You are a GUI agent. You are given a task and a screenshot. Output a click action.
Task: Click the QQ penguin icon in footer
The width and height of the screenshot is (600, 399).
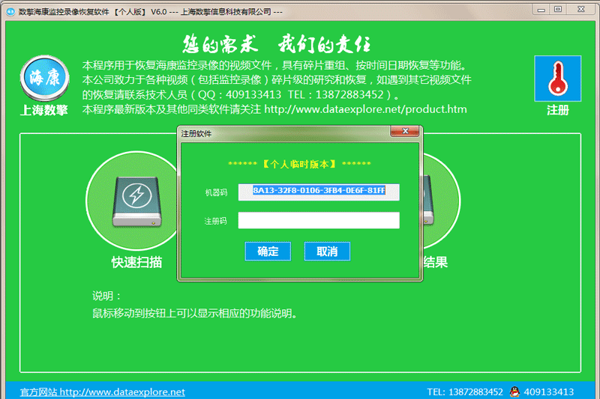point(514,392)
